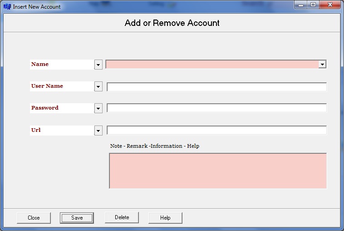Select the Password label box
This screenshot has width=344, height=231.
[62, 108]
